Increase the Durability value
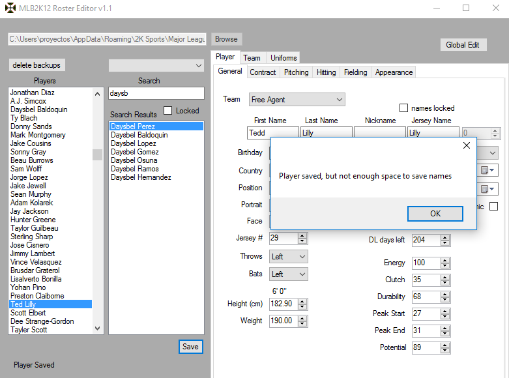 click(x=445, y=294)
